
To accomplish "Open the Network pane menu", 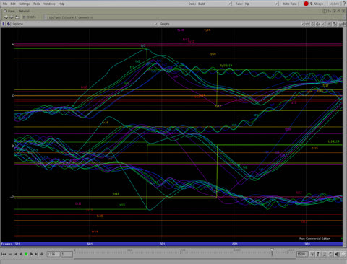I will [x=24, y=11].
